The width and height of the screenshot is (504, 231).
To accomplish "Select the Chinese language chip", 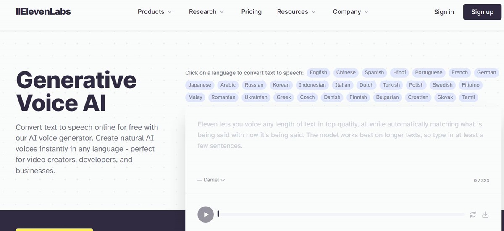I will [346, 73].
